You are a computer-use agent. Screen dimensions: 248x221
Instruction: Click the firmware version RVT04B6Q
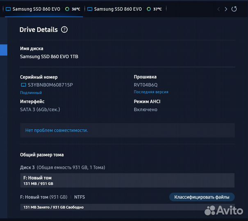tap(146, 85)
